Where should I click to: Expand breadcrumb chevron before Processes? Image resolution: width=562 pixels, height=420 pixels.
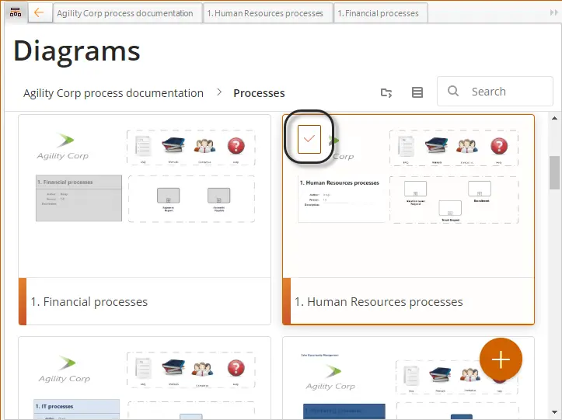[219, 92]
